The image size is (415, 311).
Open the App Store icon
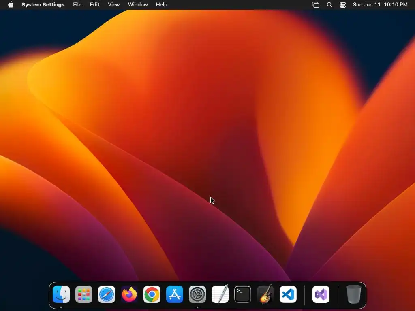175,294
